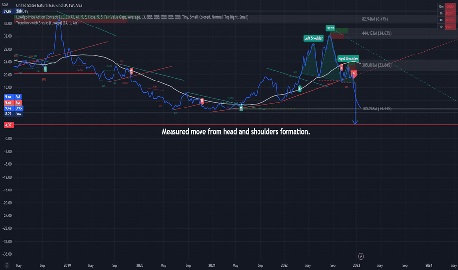Click 36.00 on the price axis
Image resolution: width=458 pixels, height=270 pixels.
pos(8,24)
